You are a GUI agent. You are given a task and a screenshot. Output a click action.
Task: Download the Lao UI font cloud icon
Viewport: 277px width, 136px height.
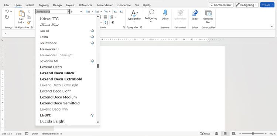pyautogui.click(x=92, y=31)
